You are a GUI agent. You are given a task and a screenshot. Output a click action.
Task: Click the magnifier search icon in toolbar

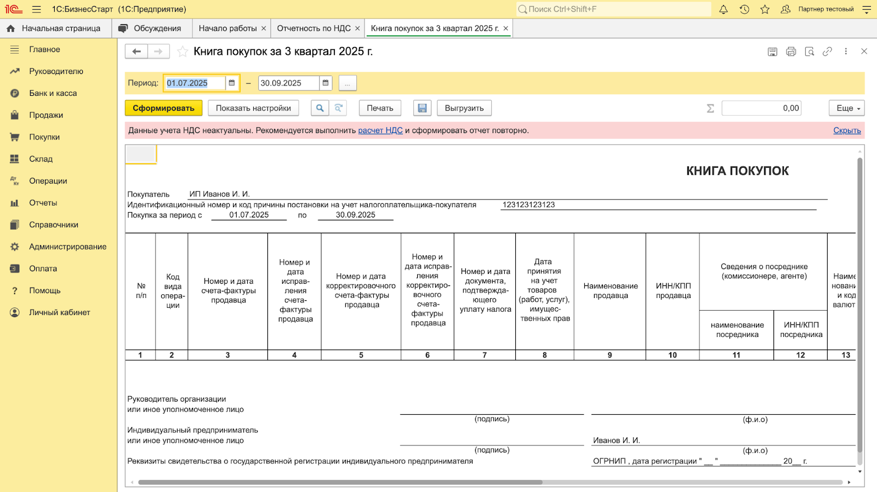coord(320,108)
